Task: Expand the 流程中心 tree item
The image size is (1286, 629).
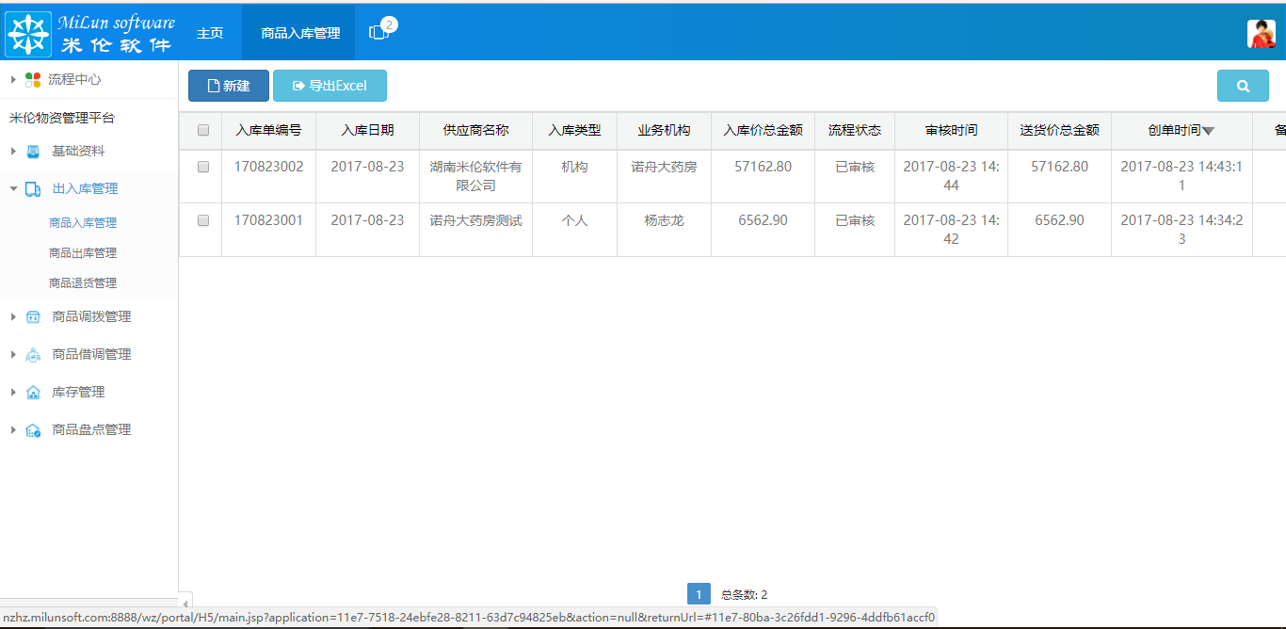Action: pyautogui.click(x=13, y=79)
